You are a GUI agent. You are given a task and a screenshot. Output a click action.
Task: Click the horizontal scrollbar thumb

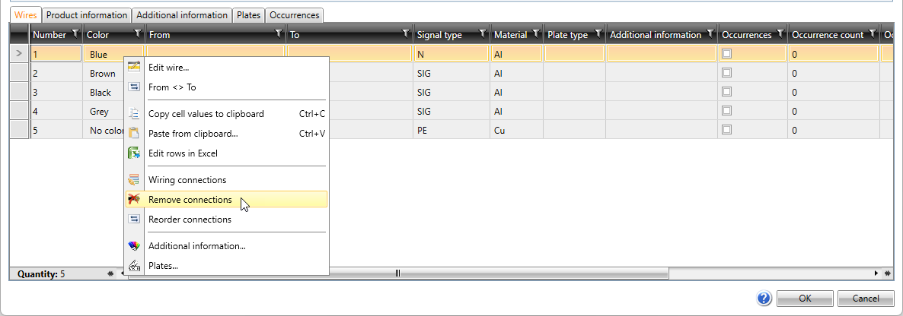(397, 273)
